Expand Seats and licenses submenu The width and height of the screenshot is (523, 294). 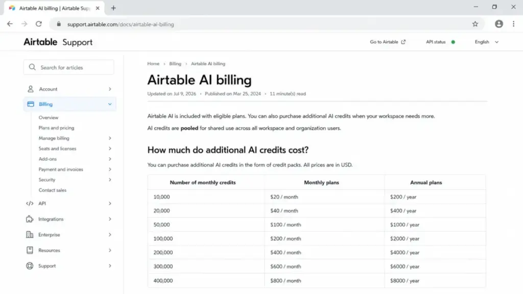[110, 149]
